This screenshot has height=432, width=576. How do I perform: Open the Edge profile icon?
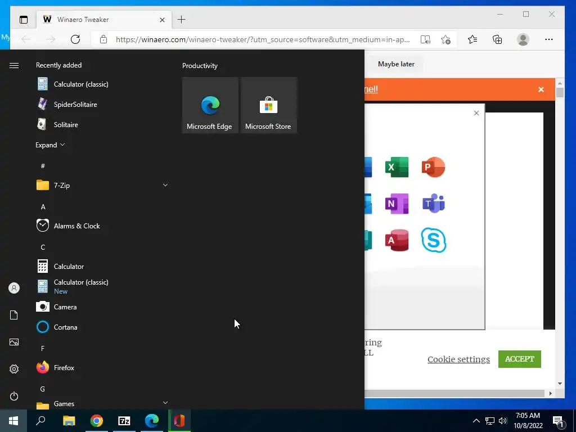[523, 39]
